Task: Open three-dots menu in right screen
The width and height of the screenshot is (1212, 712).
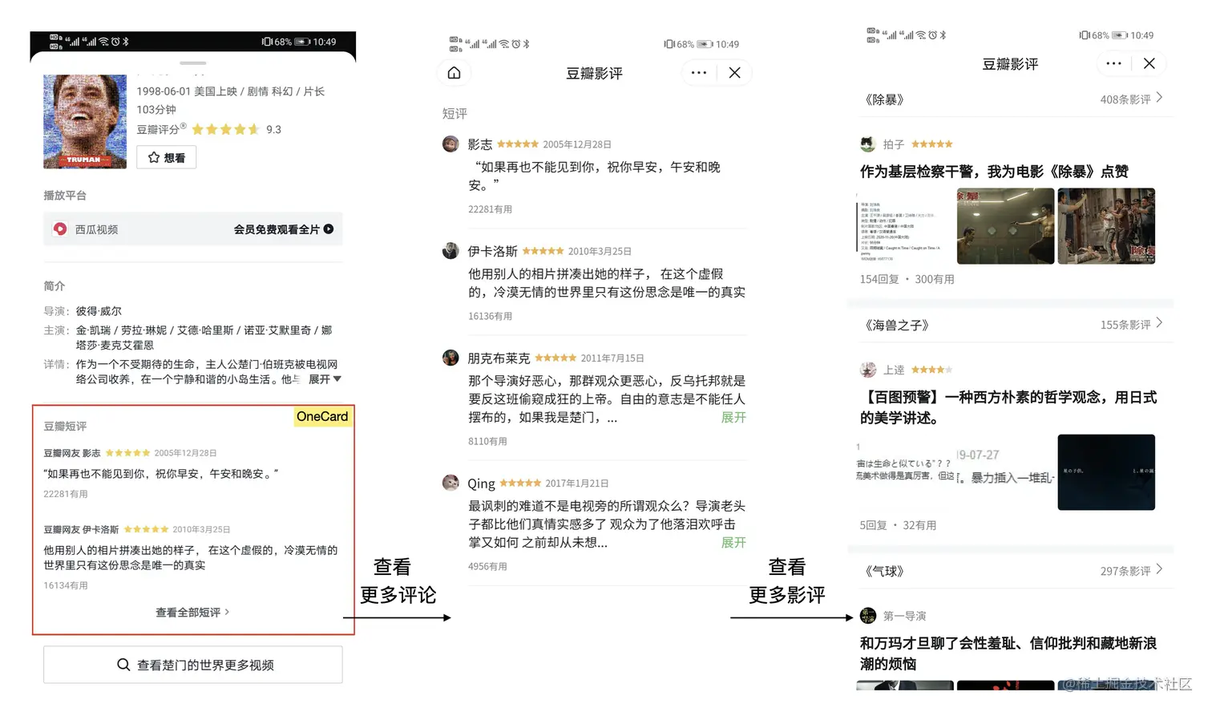Action: 1114,63
